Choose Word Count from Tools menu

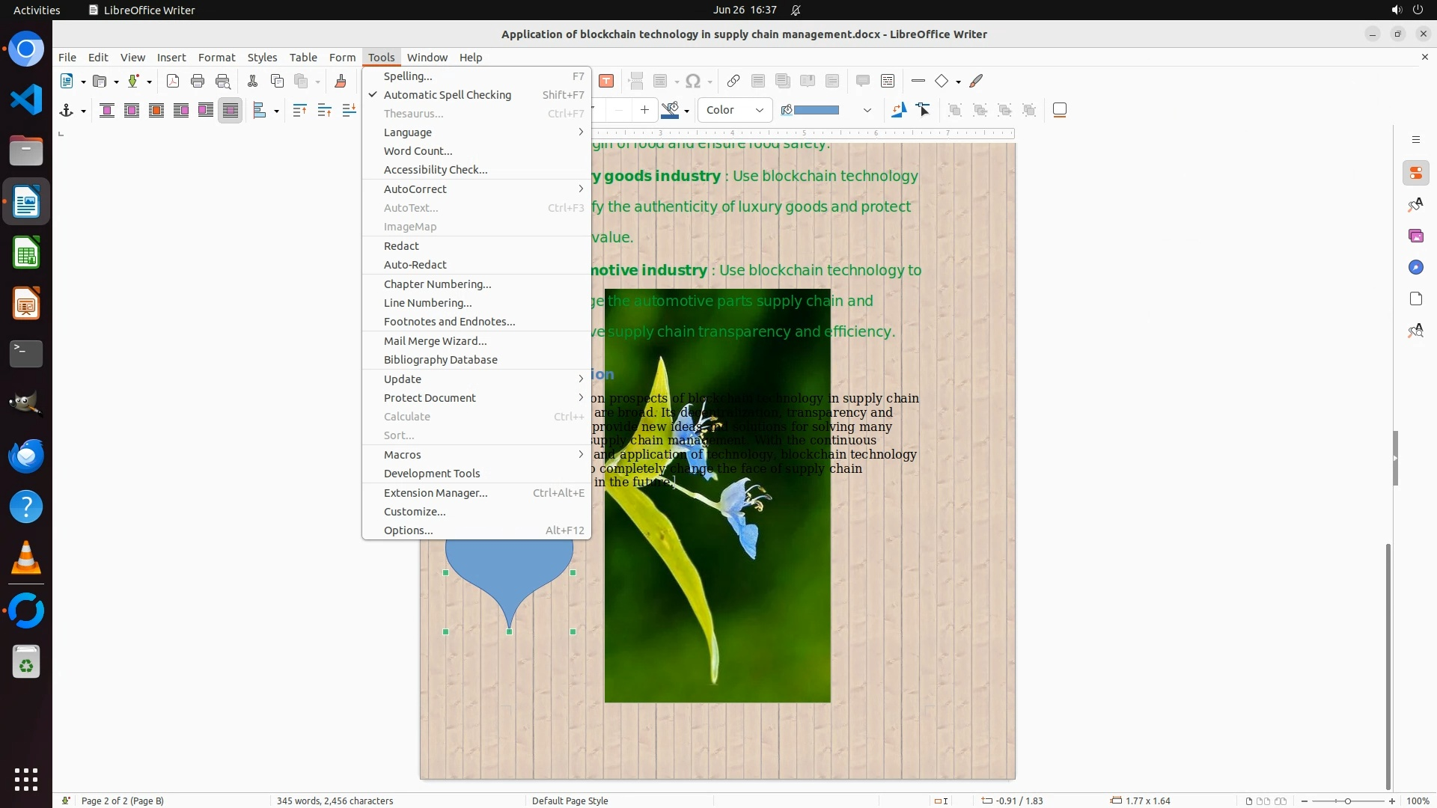point(418,151)
